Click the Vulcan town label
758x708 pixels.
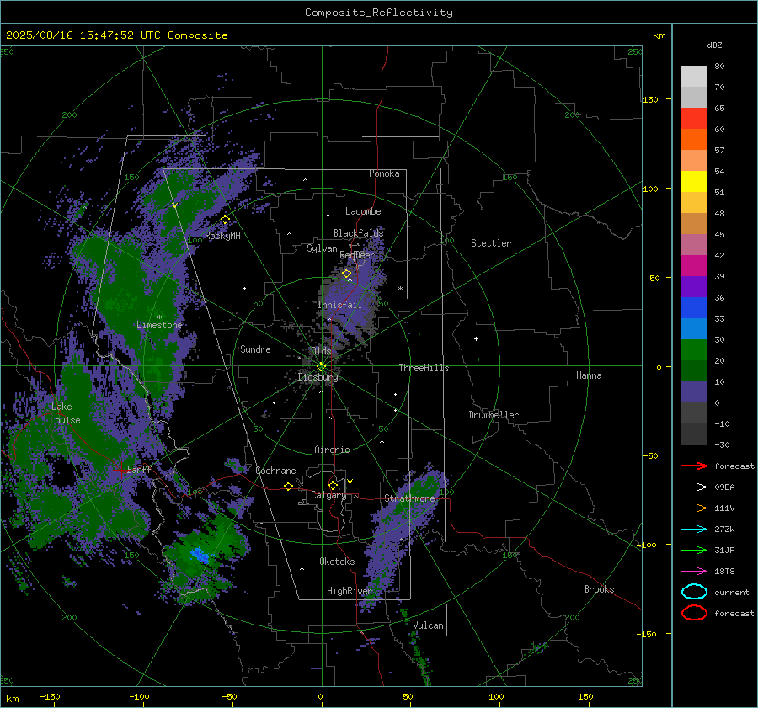[428, 625]
